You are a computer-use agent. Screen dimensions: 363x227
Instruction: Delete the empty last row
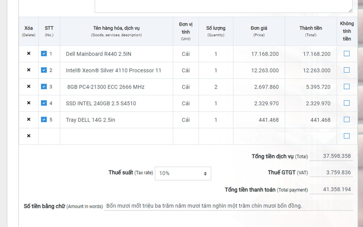pyautogui.click(x=29, y=136)
